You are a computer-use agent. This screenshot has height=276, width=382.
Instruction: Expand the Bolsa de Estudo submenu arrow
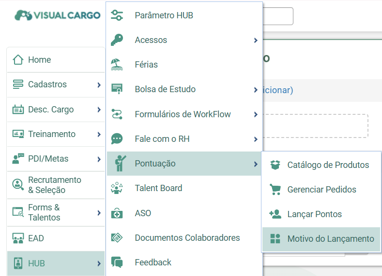pyautogui.click(x=256, y=90)
